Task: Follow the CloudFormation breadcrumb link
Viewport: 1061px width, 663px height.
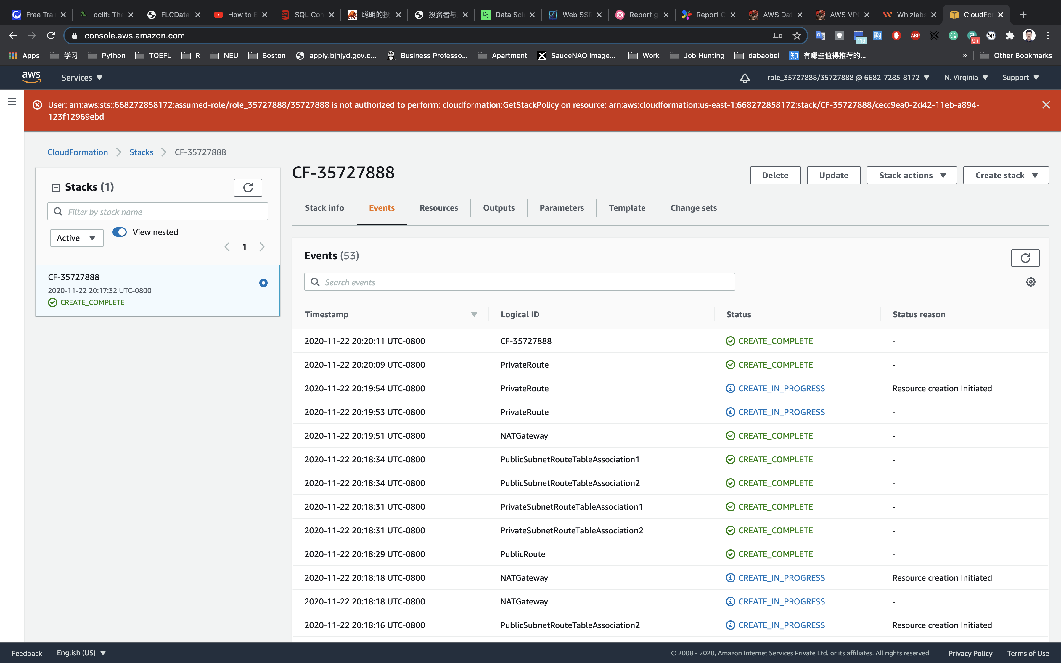Action: click(x=78, y=152)
